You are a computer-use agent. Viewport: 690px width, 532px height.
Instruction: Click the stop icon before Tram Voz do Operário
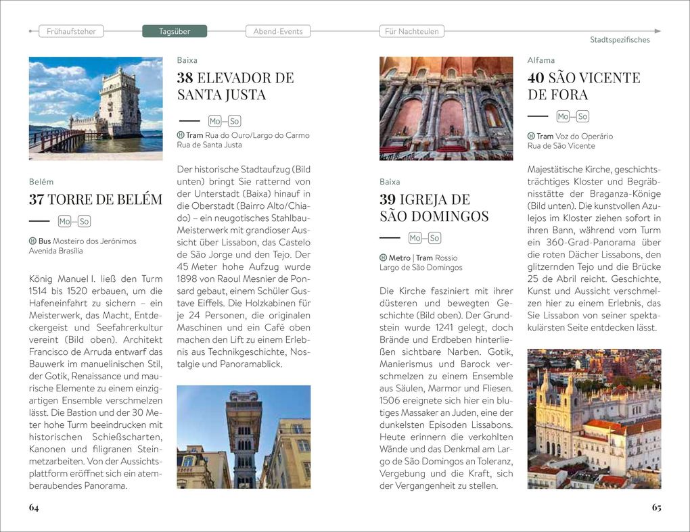tap(531, 137)
